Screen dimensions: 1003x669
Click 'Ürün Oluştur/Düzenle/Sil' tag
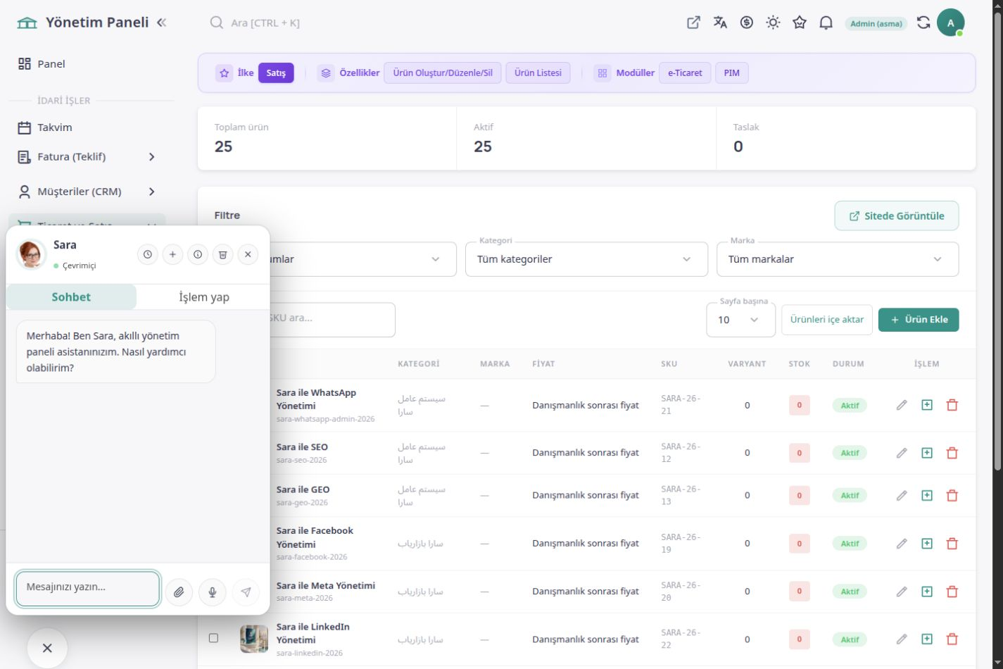[x=443, y=73]
